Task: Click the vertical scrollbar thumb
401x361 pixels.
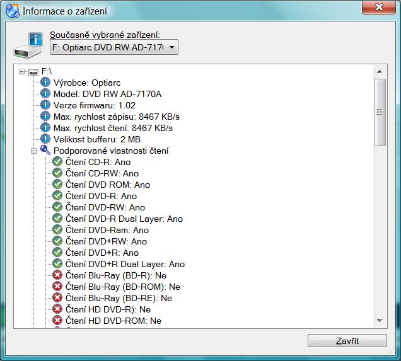Action: click(x=380, y=112)
